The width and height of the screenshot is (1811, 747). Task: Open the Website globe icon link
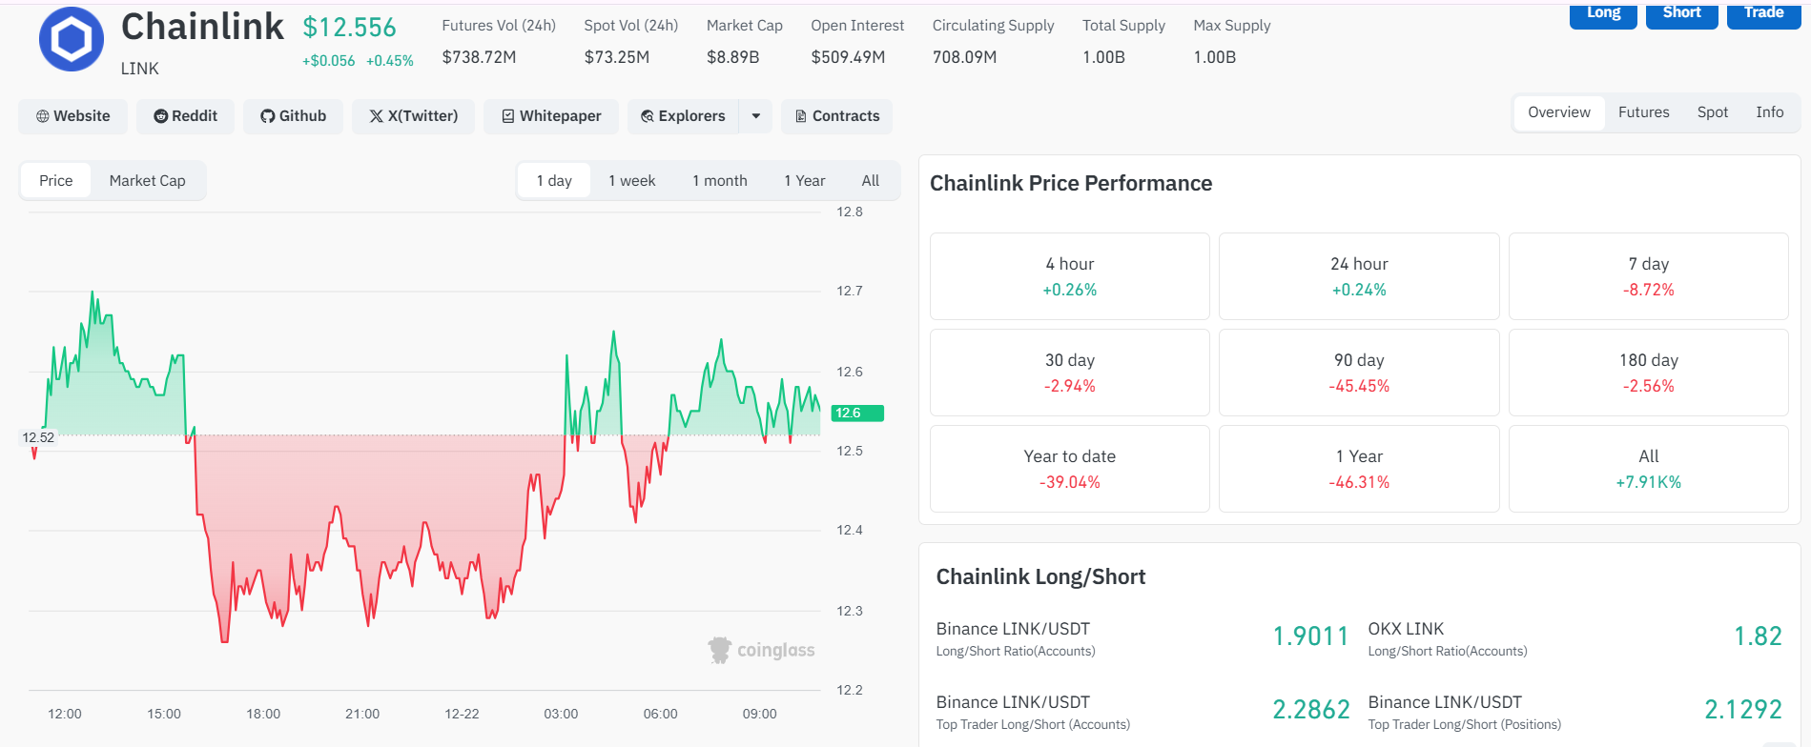click(x=43, y=116)
